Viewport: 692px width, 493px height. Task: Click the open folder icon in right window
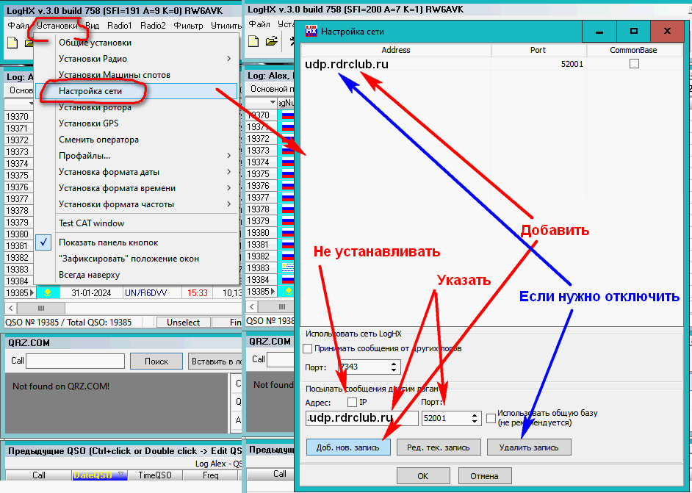pyautogui.click(x=272, y=42)
